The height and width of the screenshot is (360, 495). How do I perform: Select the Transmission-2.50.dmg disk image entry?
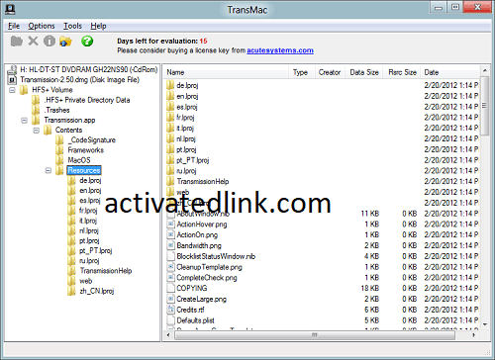point(79,80)
